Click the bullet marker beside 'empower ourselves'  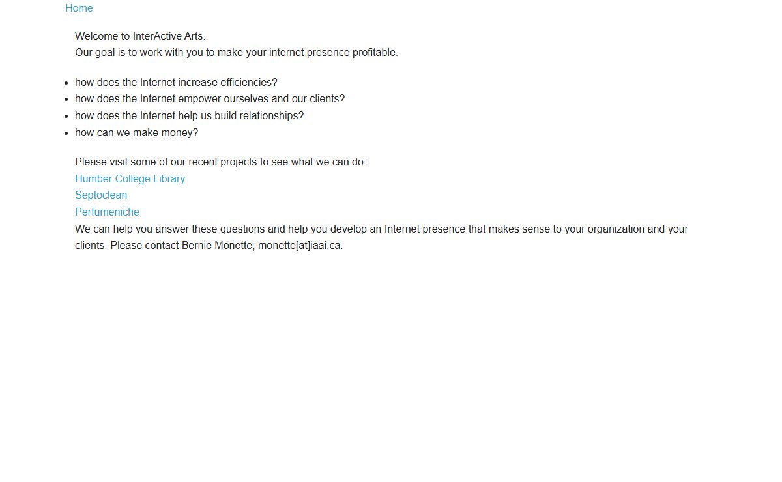point(67,100)
